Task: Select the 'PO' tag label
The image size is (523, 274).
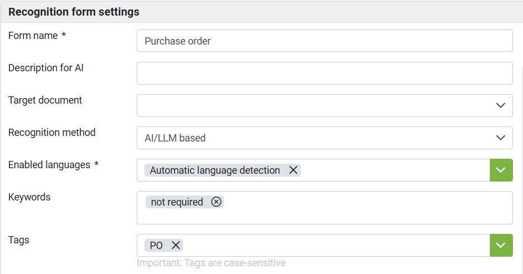Action: [x=156, y=246]
